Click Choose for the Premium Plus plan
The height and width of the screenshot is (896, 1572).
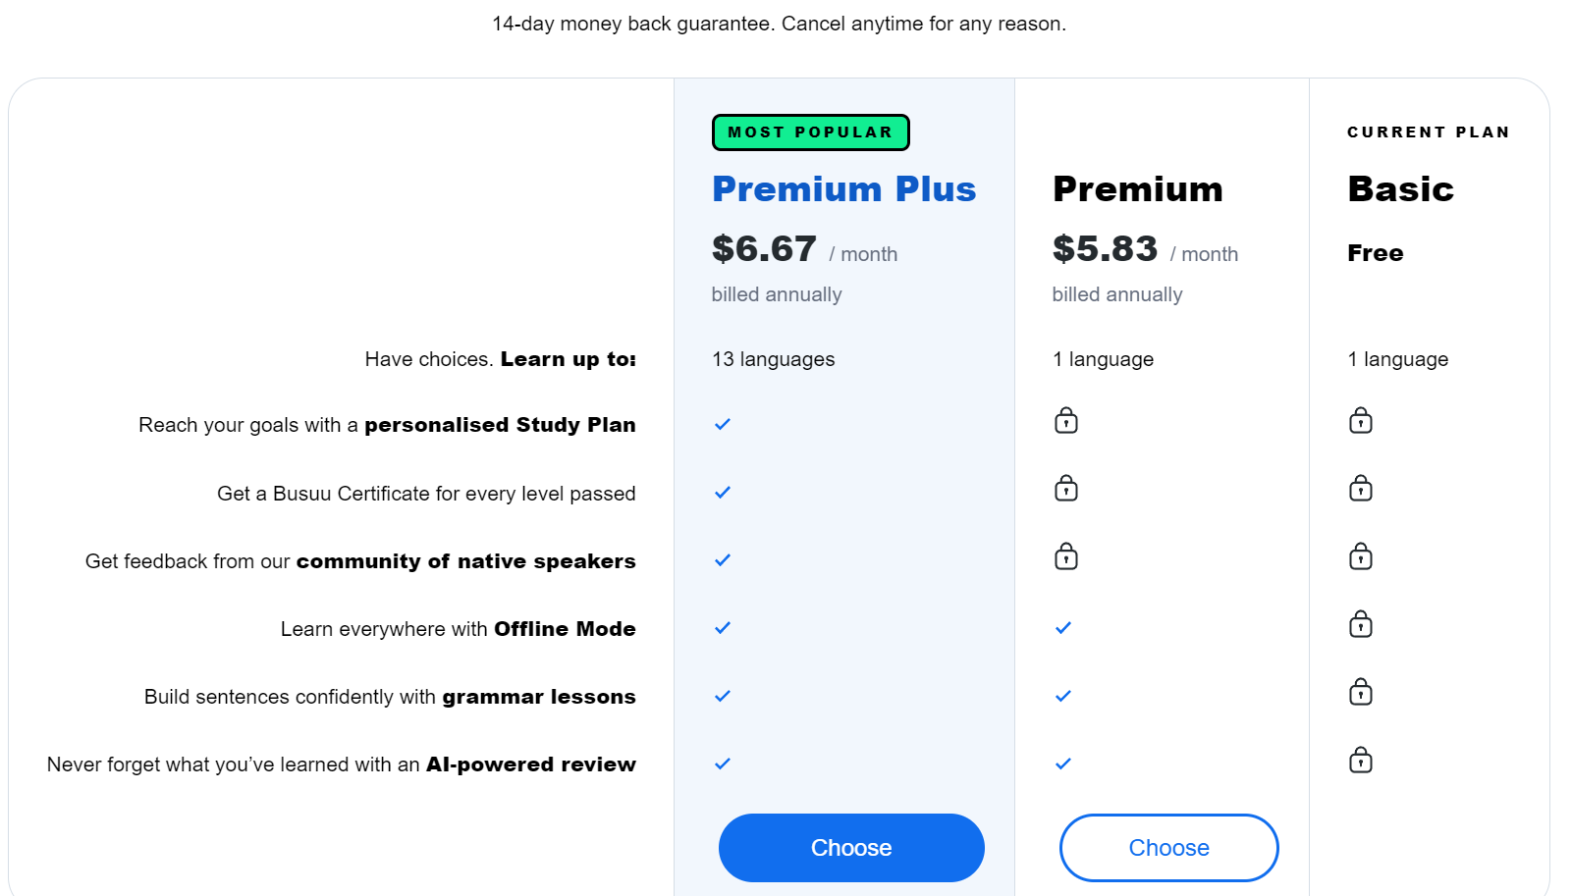click(x=851, y=847)
